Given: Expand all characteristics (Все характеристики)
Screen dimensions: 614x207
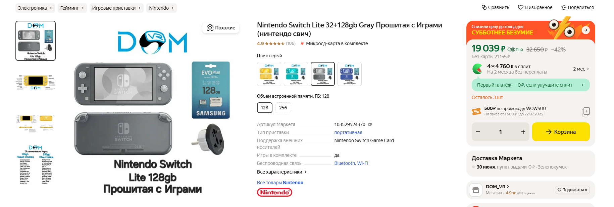Looking at the screenshot, I should pos(282,172).
